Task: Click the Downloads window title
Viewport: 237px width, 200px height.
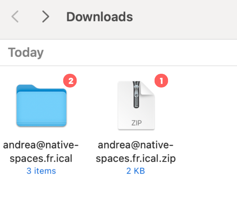Action: (x=99, y=17)
